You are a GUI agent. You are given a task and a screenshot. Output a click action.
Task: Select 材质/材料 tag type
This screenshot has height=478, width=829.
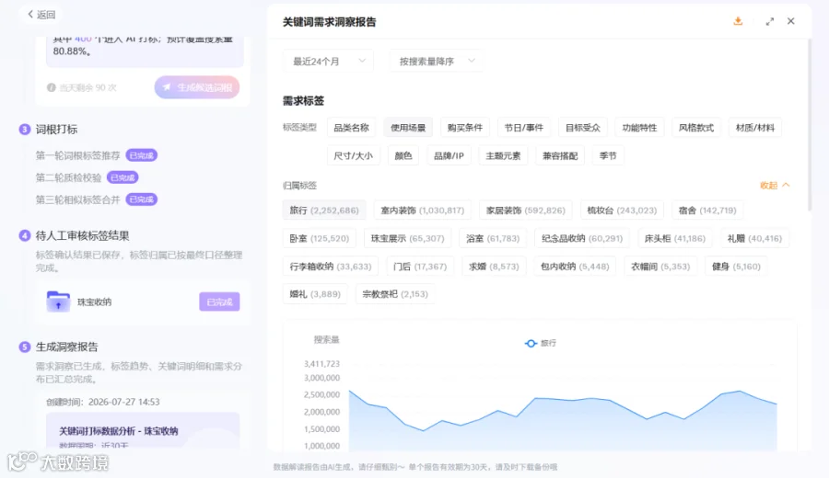tap(755, 128)
